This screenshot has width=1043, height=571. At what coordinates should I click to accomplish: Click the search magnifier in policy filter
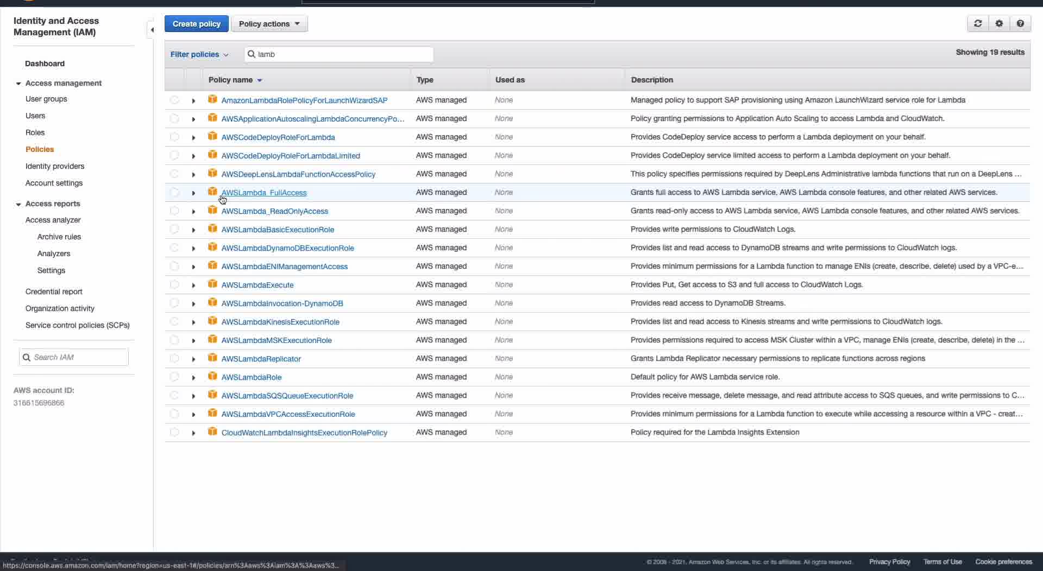tap(252, 54)
